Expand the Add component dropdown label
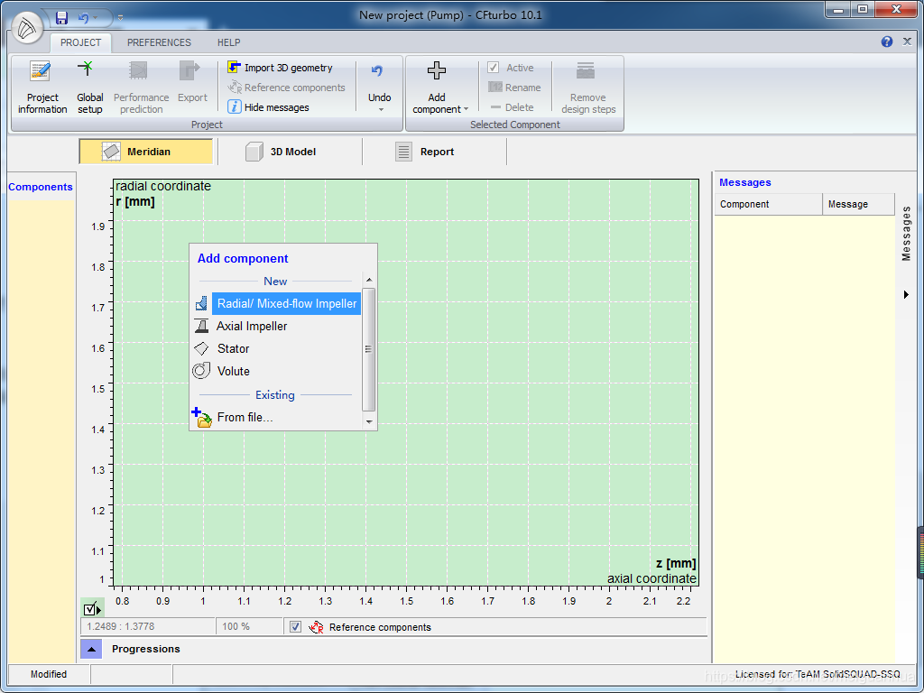 click(439, 104)
